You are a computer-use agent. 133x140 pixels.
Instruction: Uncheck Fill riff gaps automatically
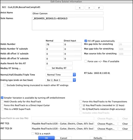coord(86,41)
